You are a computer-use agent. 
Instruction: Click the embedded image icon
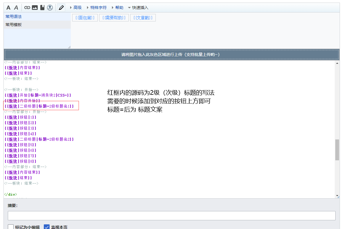(x=35, y=8)
